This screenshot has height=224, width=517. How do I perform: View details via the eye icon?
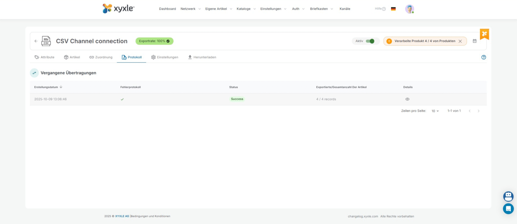(407, 99)
